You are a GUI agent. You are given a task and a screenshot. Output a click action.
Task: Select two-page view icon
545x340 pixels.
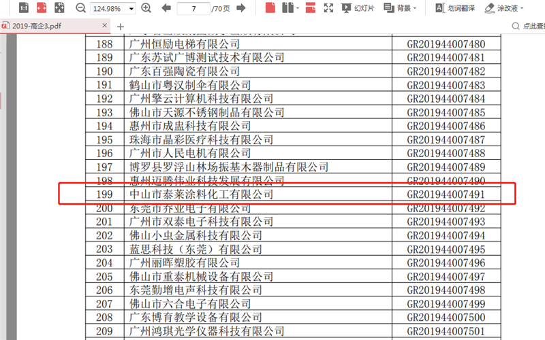point(287,7)
